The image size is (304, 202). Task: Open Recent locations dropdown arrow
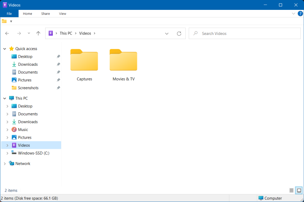(x=29, y=33)
